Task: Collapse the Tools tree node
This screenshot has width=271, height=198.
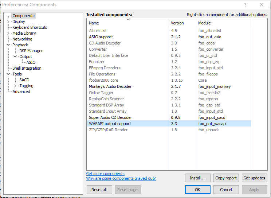Action: tap(8, 74)
